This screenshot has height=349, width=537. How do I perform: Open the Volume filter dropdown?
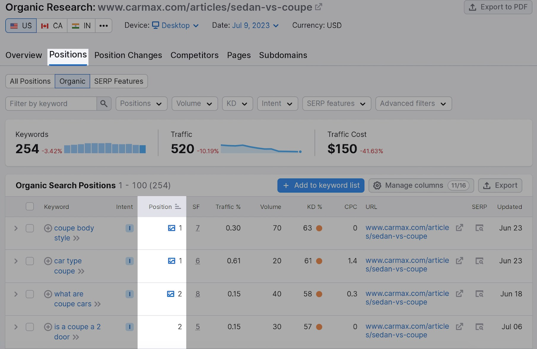click(194, 104)
